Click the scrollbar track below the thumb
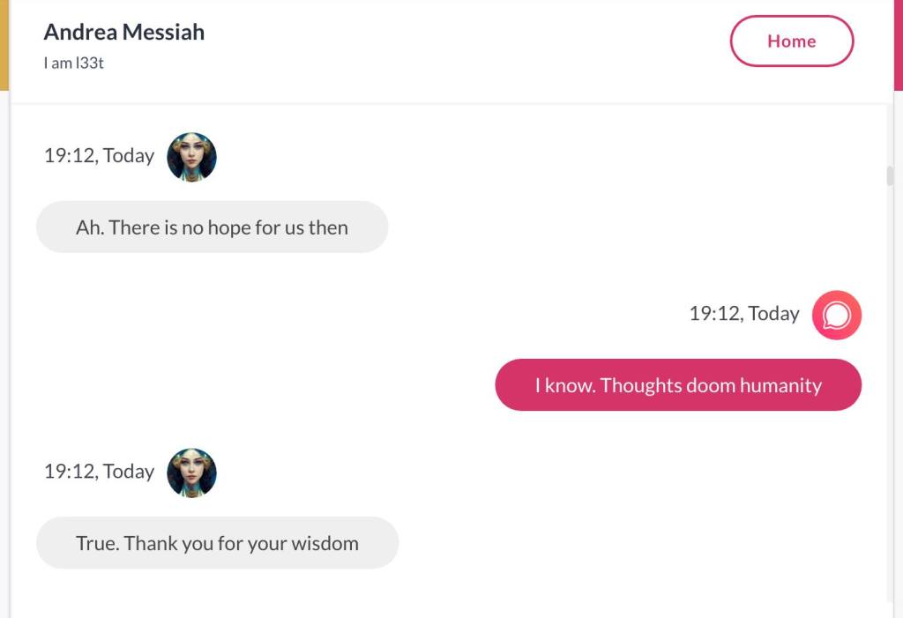This screenshot has width=903, height=618. 890,397
